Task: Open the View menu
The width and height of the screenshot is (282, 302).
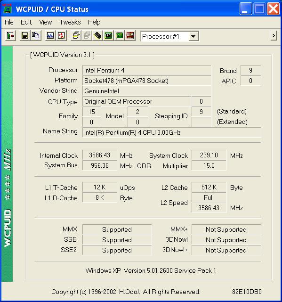Action: (45, 22)
